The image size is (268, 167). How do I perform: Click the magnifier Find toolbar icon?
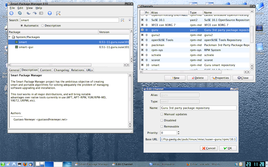coord(58,13)
